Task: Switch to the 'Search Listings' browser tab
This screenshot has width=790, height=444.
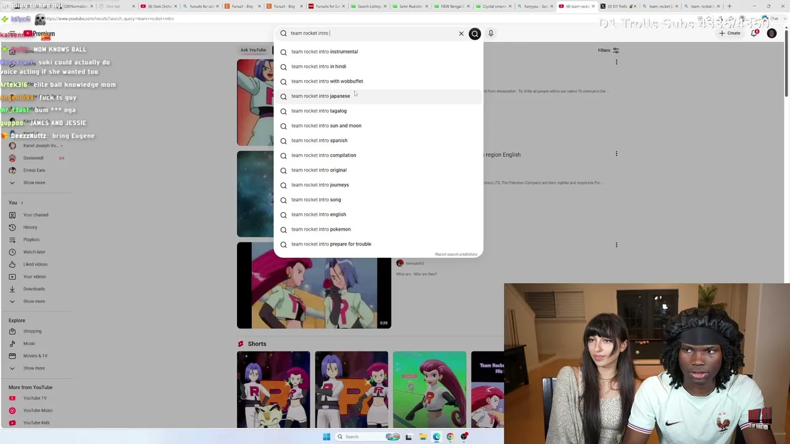Action: point(368,6)
